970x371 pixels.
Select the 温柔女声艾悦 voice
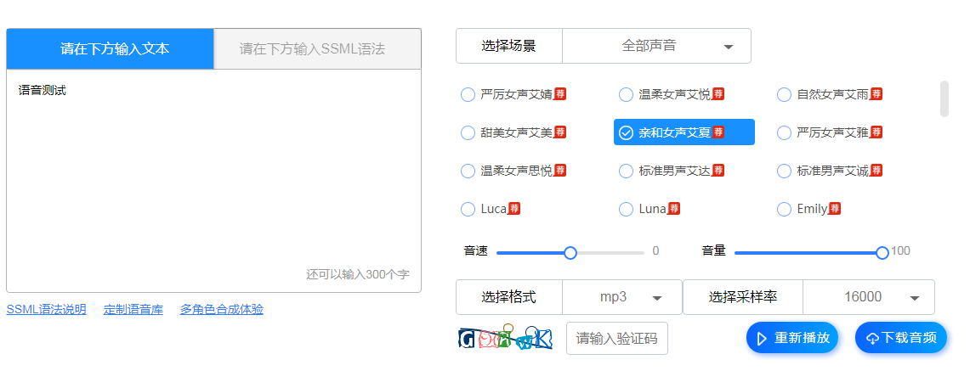click(672, 94)
